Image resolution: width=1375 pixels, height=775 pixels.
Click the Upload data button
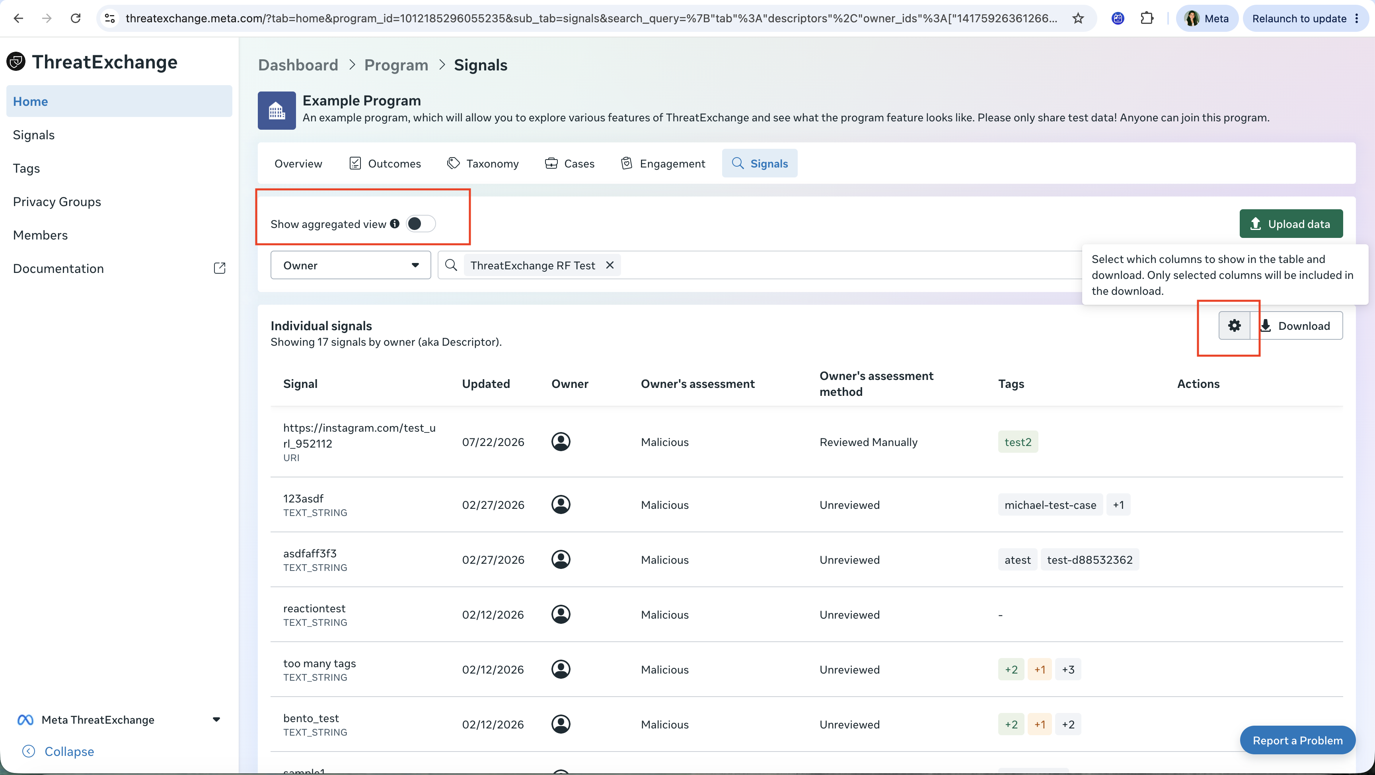[x=1291, y=224]
